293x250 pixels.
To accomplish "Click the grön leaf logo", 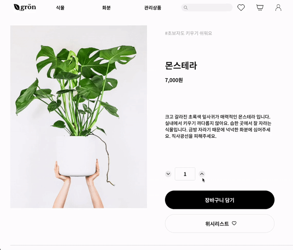I will [x=25, y=7].
